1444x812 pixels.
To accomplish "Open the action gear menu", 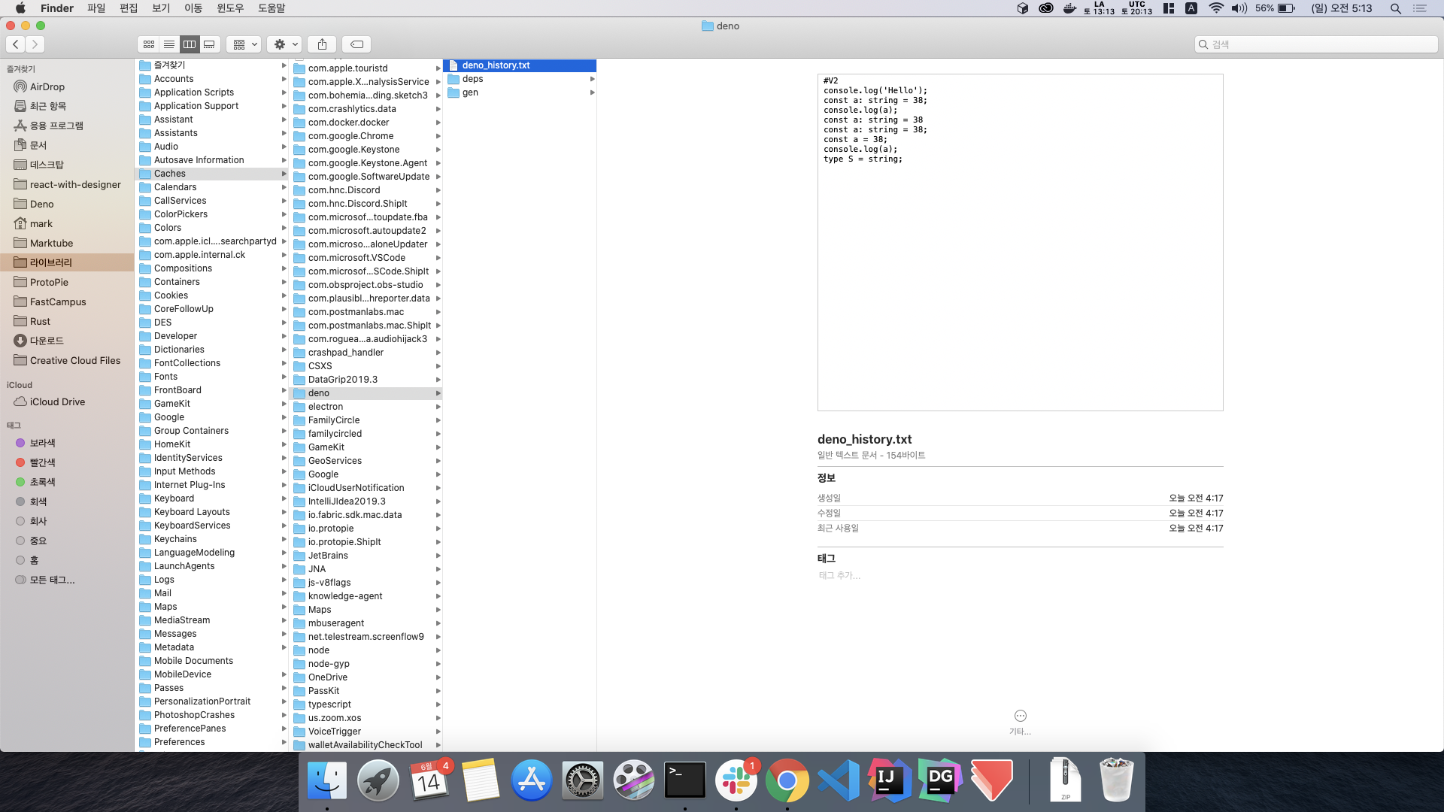I will coord(286,44).
